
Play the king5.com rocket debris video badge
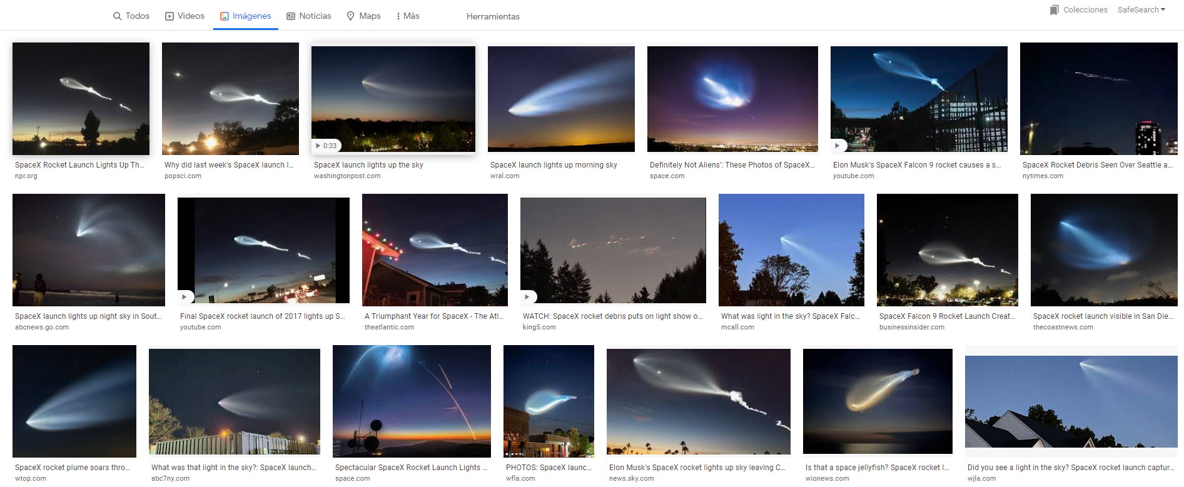(x=527, y=297)
